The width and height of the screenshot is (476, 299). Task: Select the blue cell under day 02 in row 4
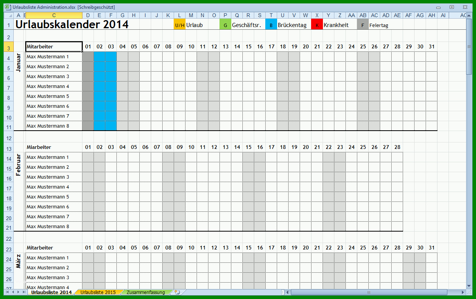click(99, 57)
